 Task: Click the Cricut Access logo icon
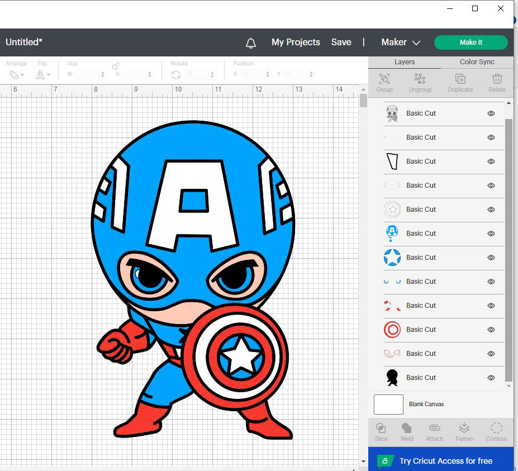[385, 461]
